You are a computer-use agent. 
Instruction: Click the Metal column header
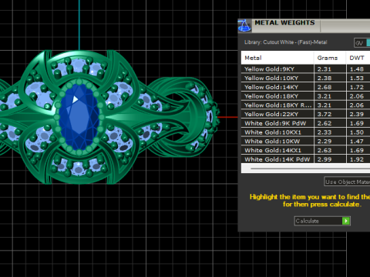[x=277, y=58]
